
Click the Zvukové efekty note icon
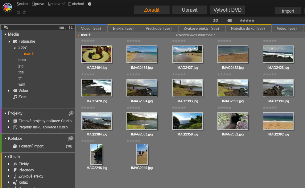(x=15, y=176)
